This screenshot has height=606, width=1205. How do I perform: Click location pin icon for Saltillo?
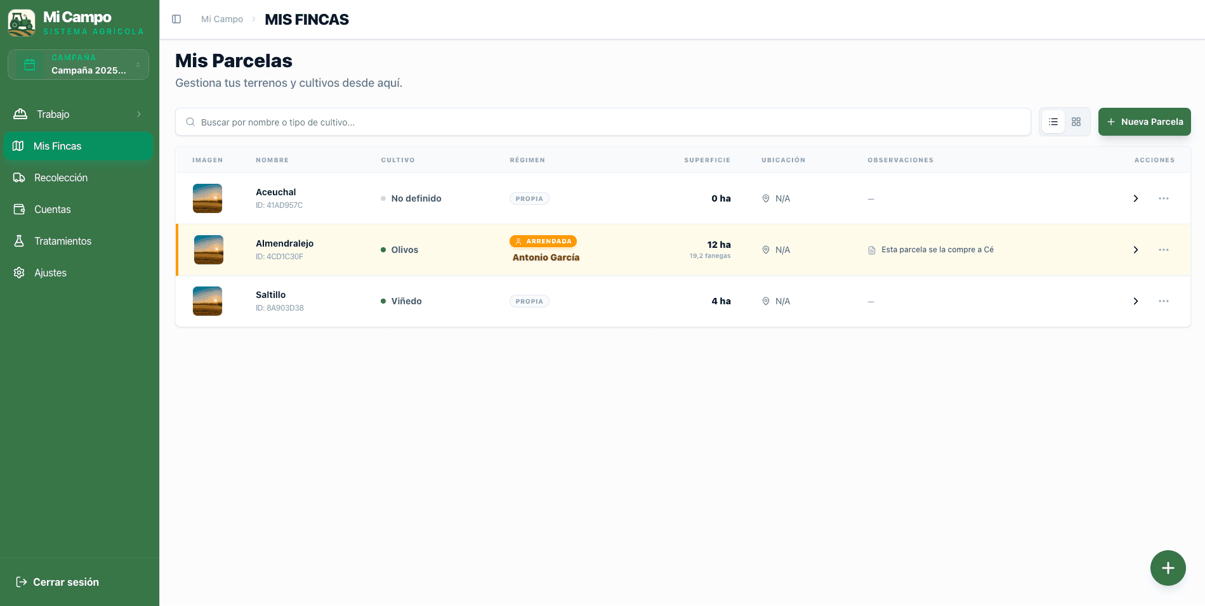coord(766,301)
